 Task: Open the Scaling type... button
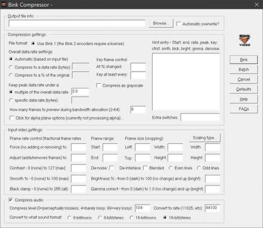205,138
